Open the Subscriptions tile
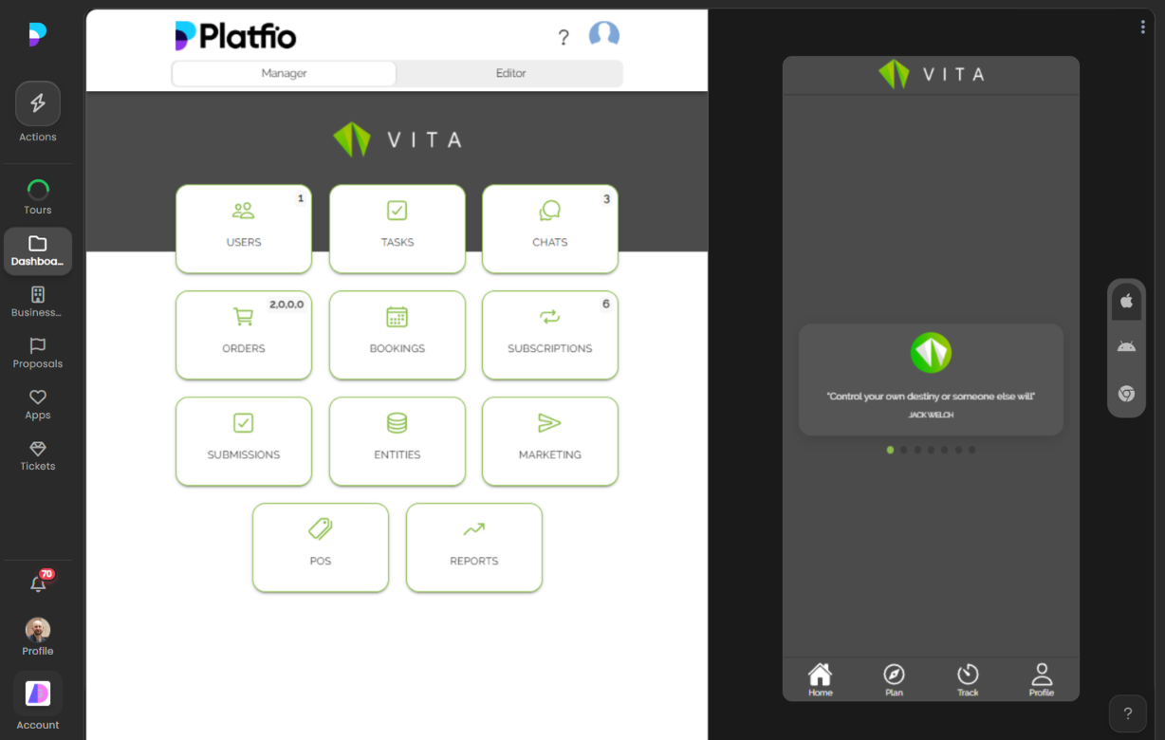Screen dimensions: 1165x740 click(x=549, y=335)
